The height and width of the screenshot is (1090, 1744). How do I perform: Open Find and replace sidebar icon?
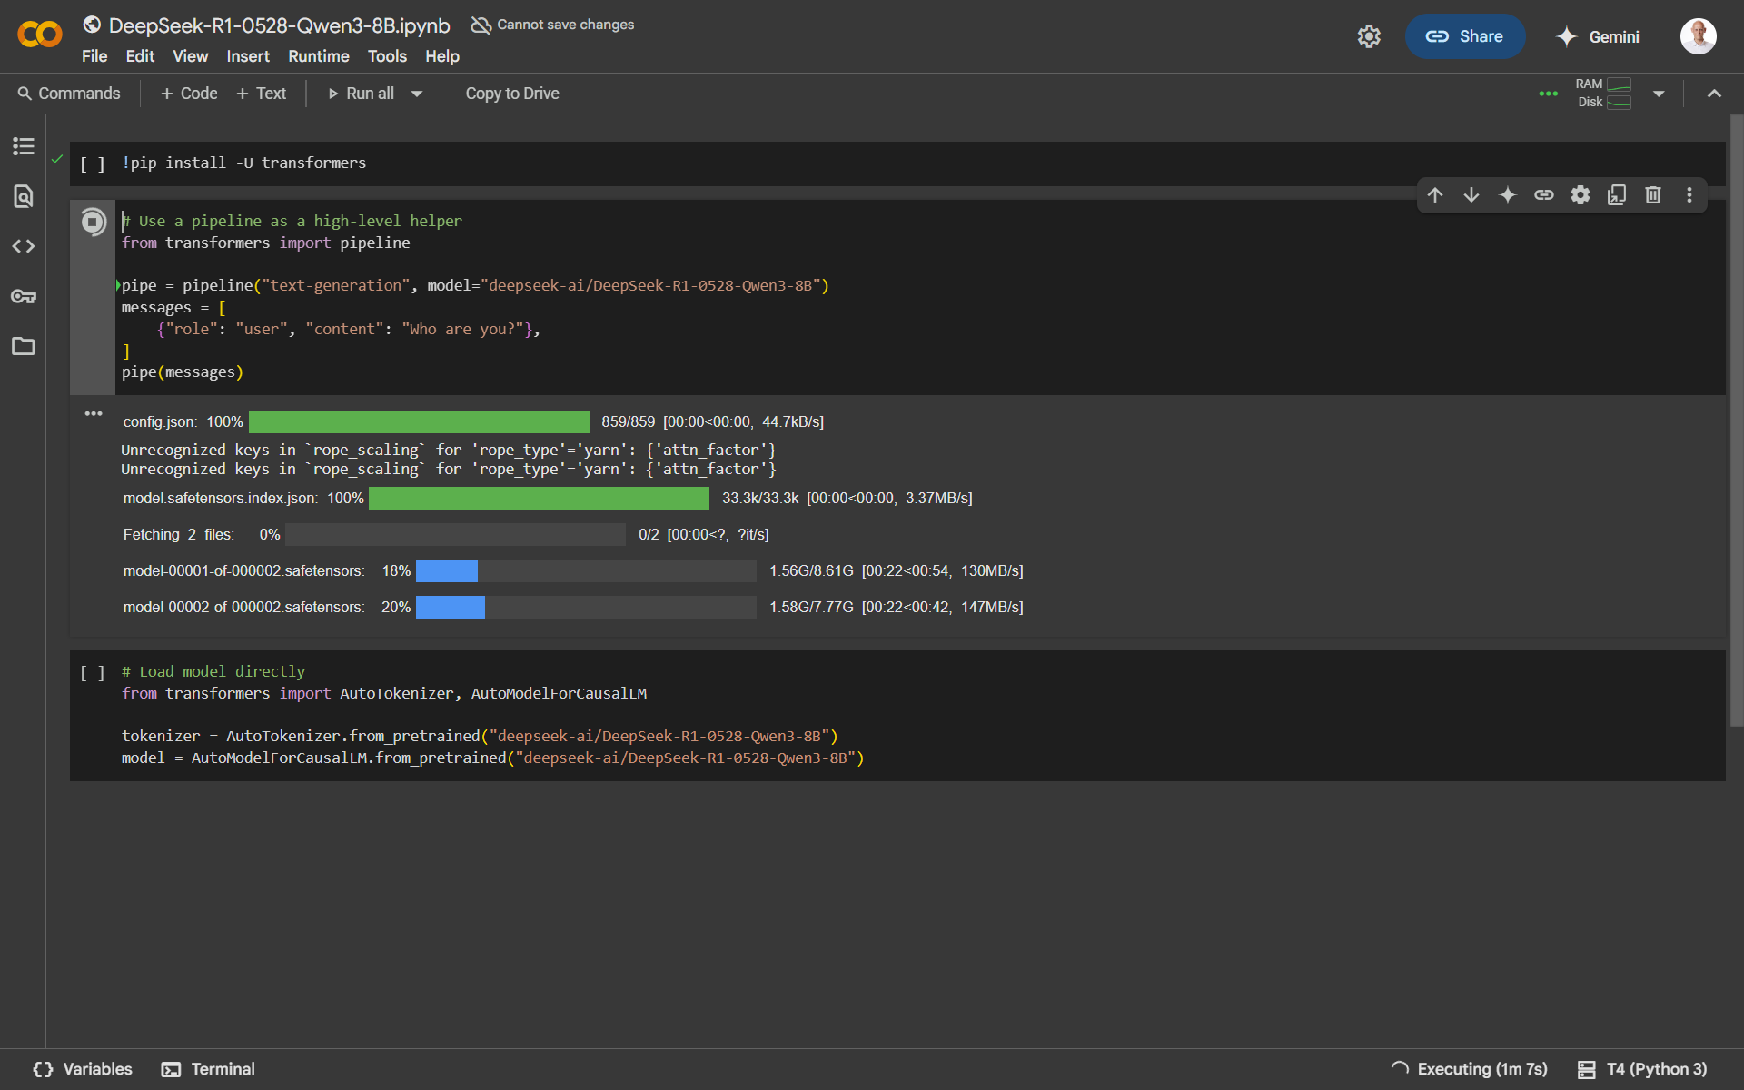(x=24, y=196)
